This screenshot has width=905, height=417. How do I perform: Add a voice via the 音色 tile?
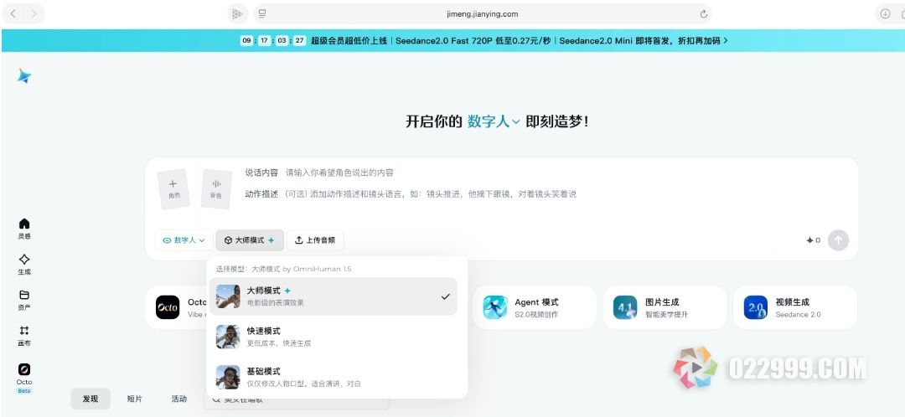tap(216, 188)
